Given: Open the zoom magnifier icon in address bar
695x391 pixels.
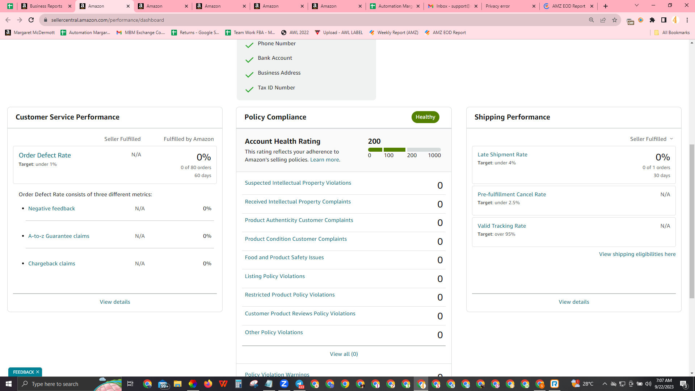Looking at the screenshot, I should (x=591, y=20).
